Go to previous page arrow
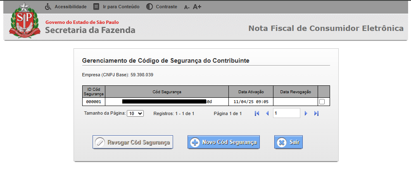 tap(267, 113)
